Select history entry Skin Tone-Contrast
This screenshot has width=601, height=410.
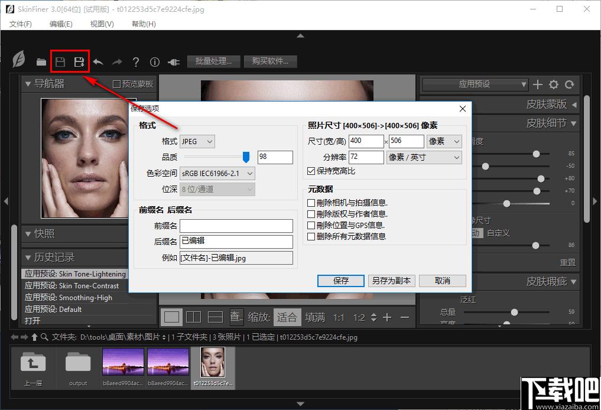pyautogui.click(x=72, y=286)
